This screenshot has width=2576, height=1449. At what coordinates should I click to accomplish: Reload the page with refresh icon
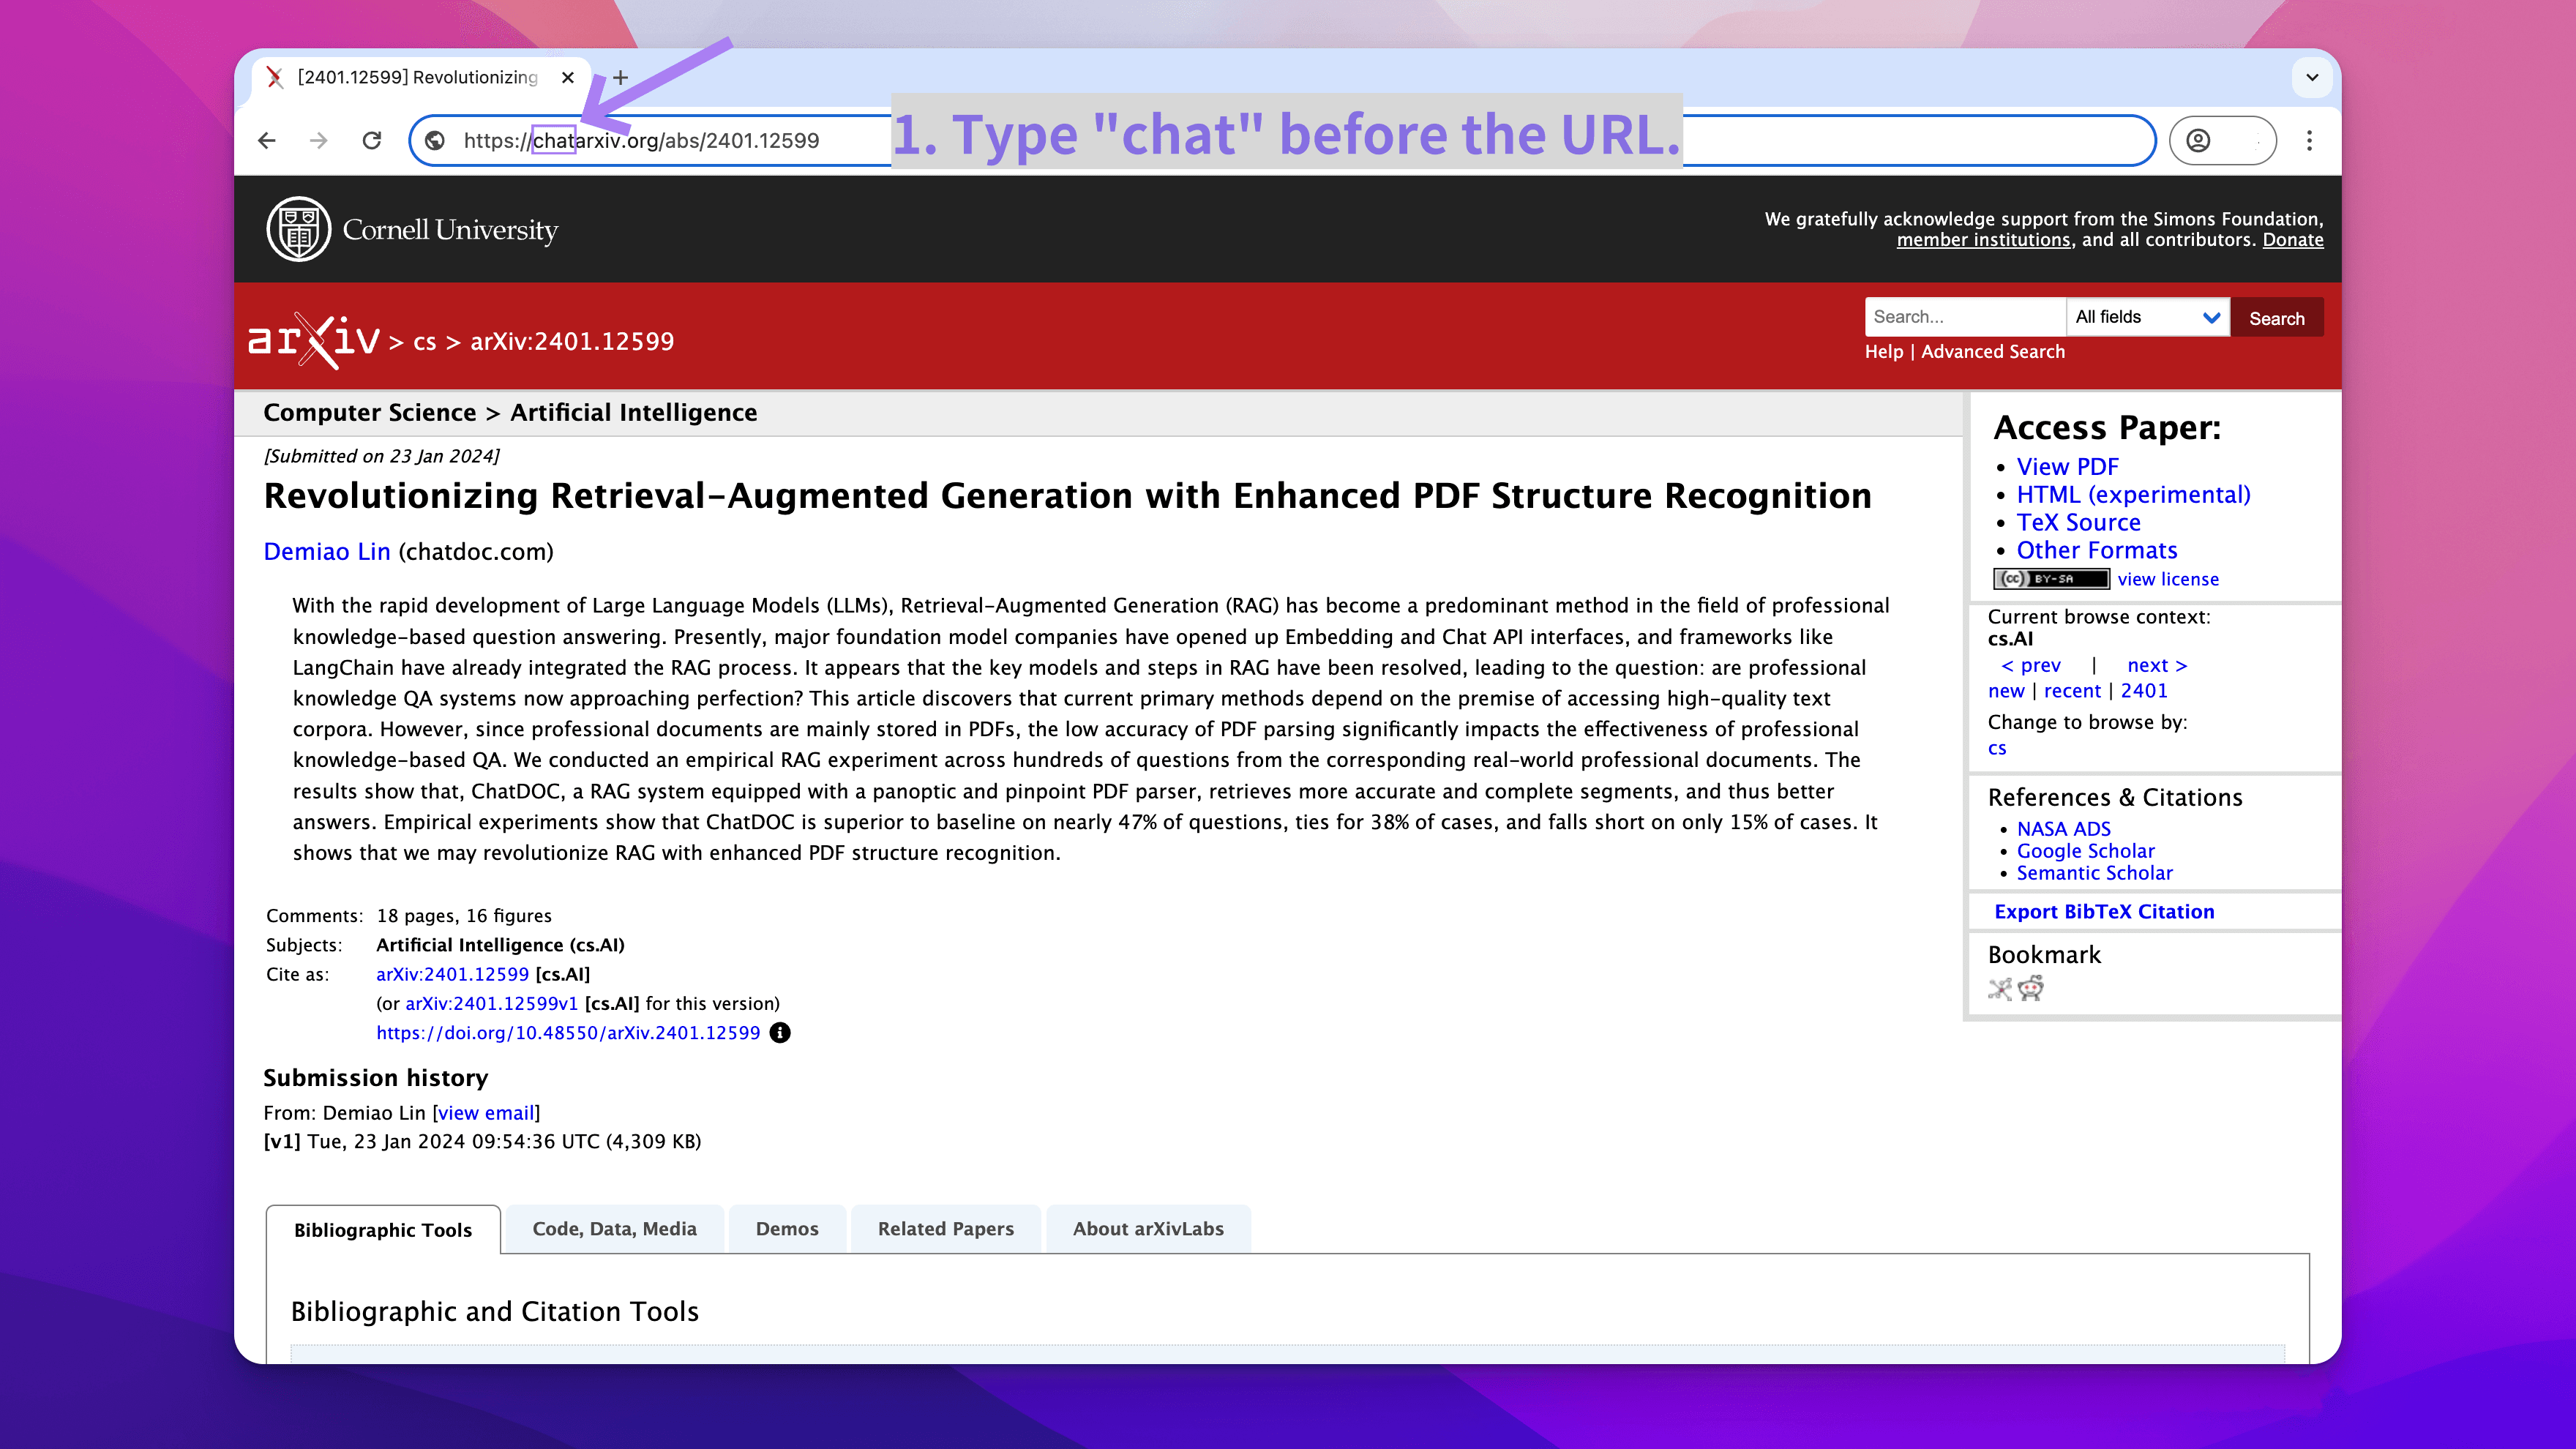(x=372, y=141)
